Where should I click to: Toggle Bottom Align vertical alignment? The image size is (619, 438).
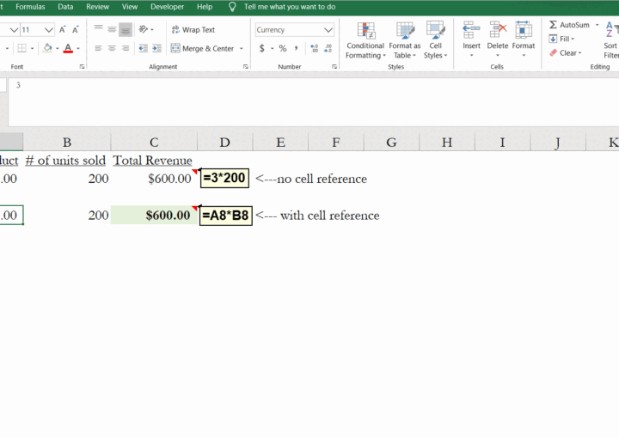pyautogui.click(x=126, y=29)
